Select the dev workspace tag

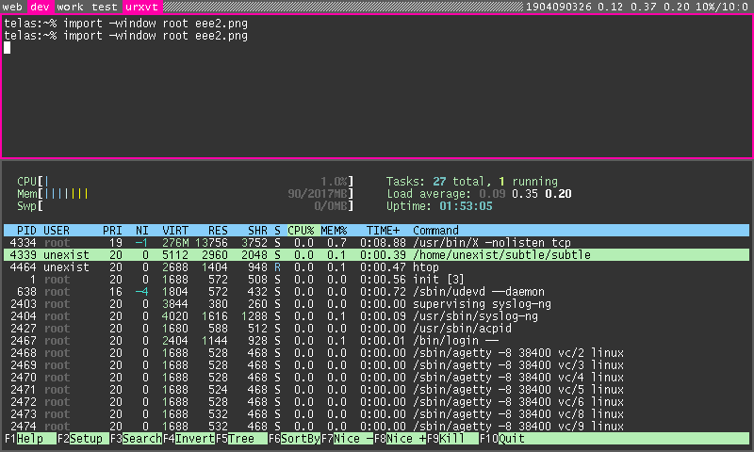[x=41, y=7]
